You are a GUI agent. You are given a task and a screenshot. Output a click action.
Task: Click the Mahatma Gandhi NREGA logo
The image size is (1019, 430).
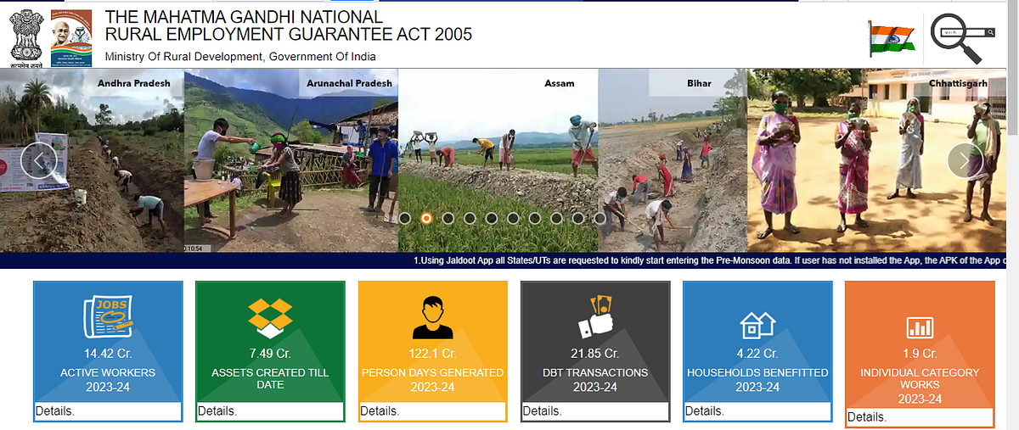click(70, 38)
